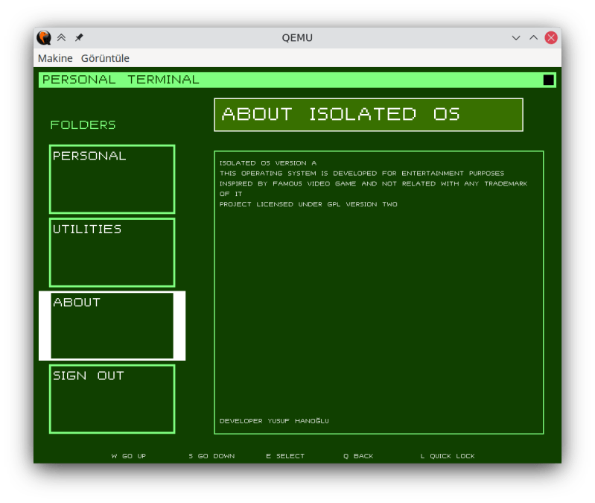Click the Q BACK hint
Image resolution: width=595 pixels, height=503 pixels.
pos(358,456)
